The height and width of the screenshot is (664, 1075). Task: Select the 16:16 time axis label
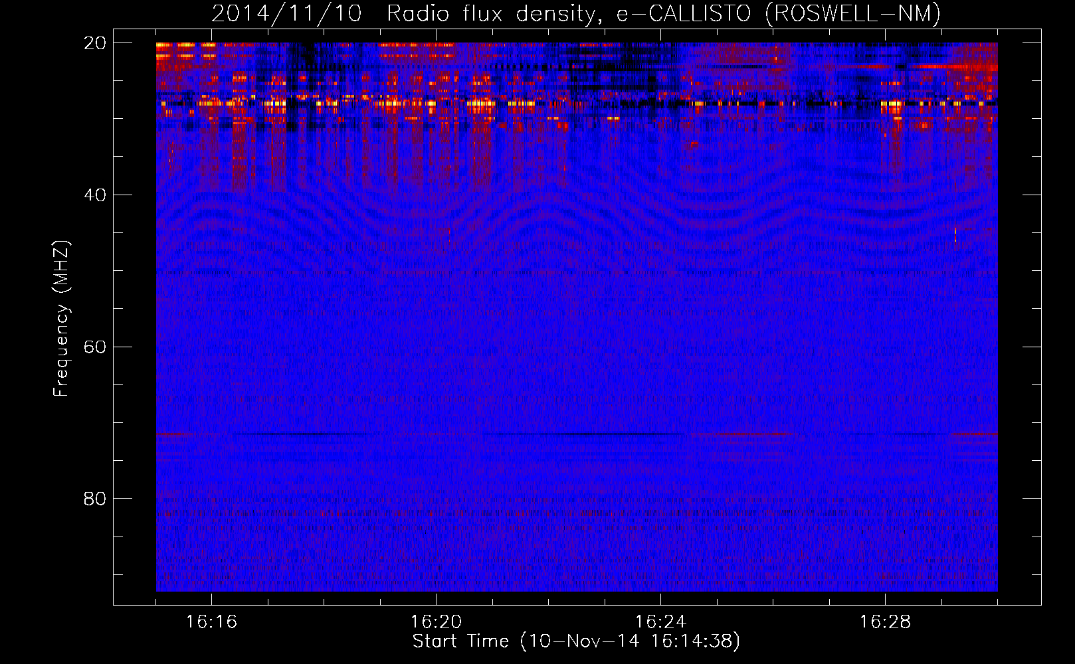coord(211,622)
